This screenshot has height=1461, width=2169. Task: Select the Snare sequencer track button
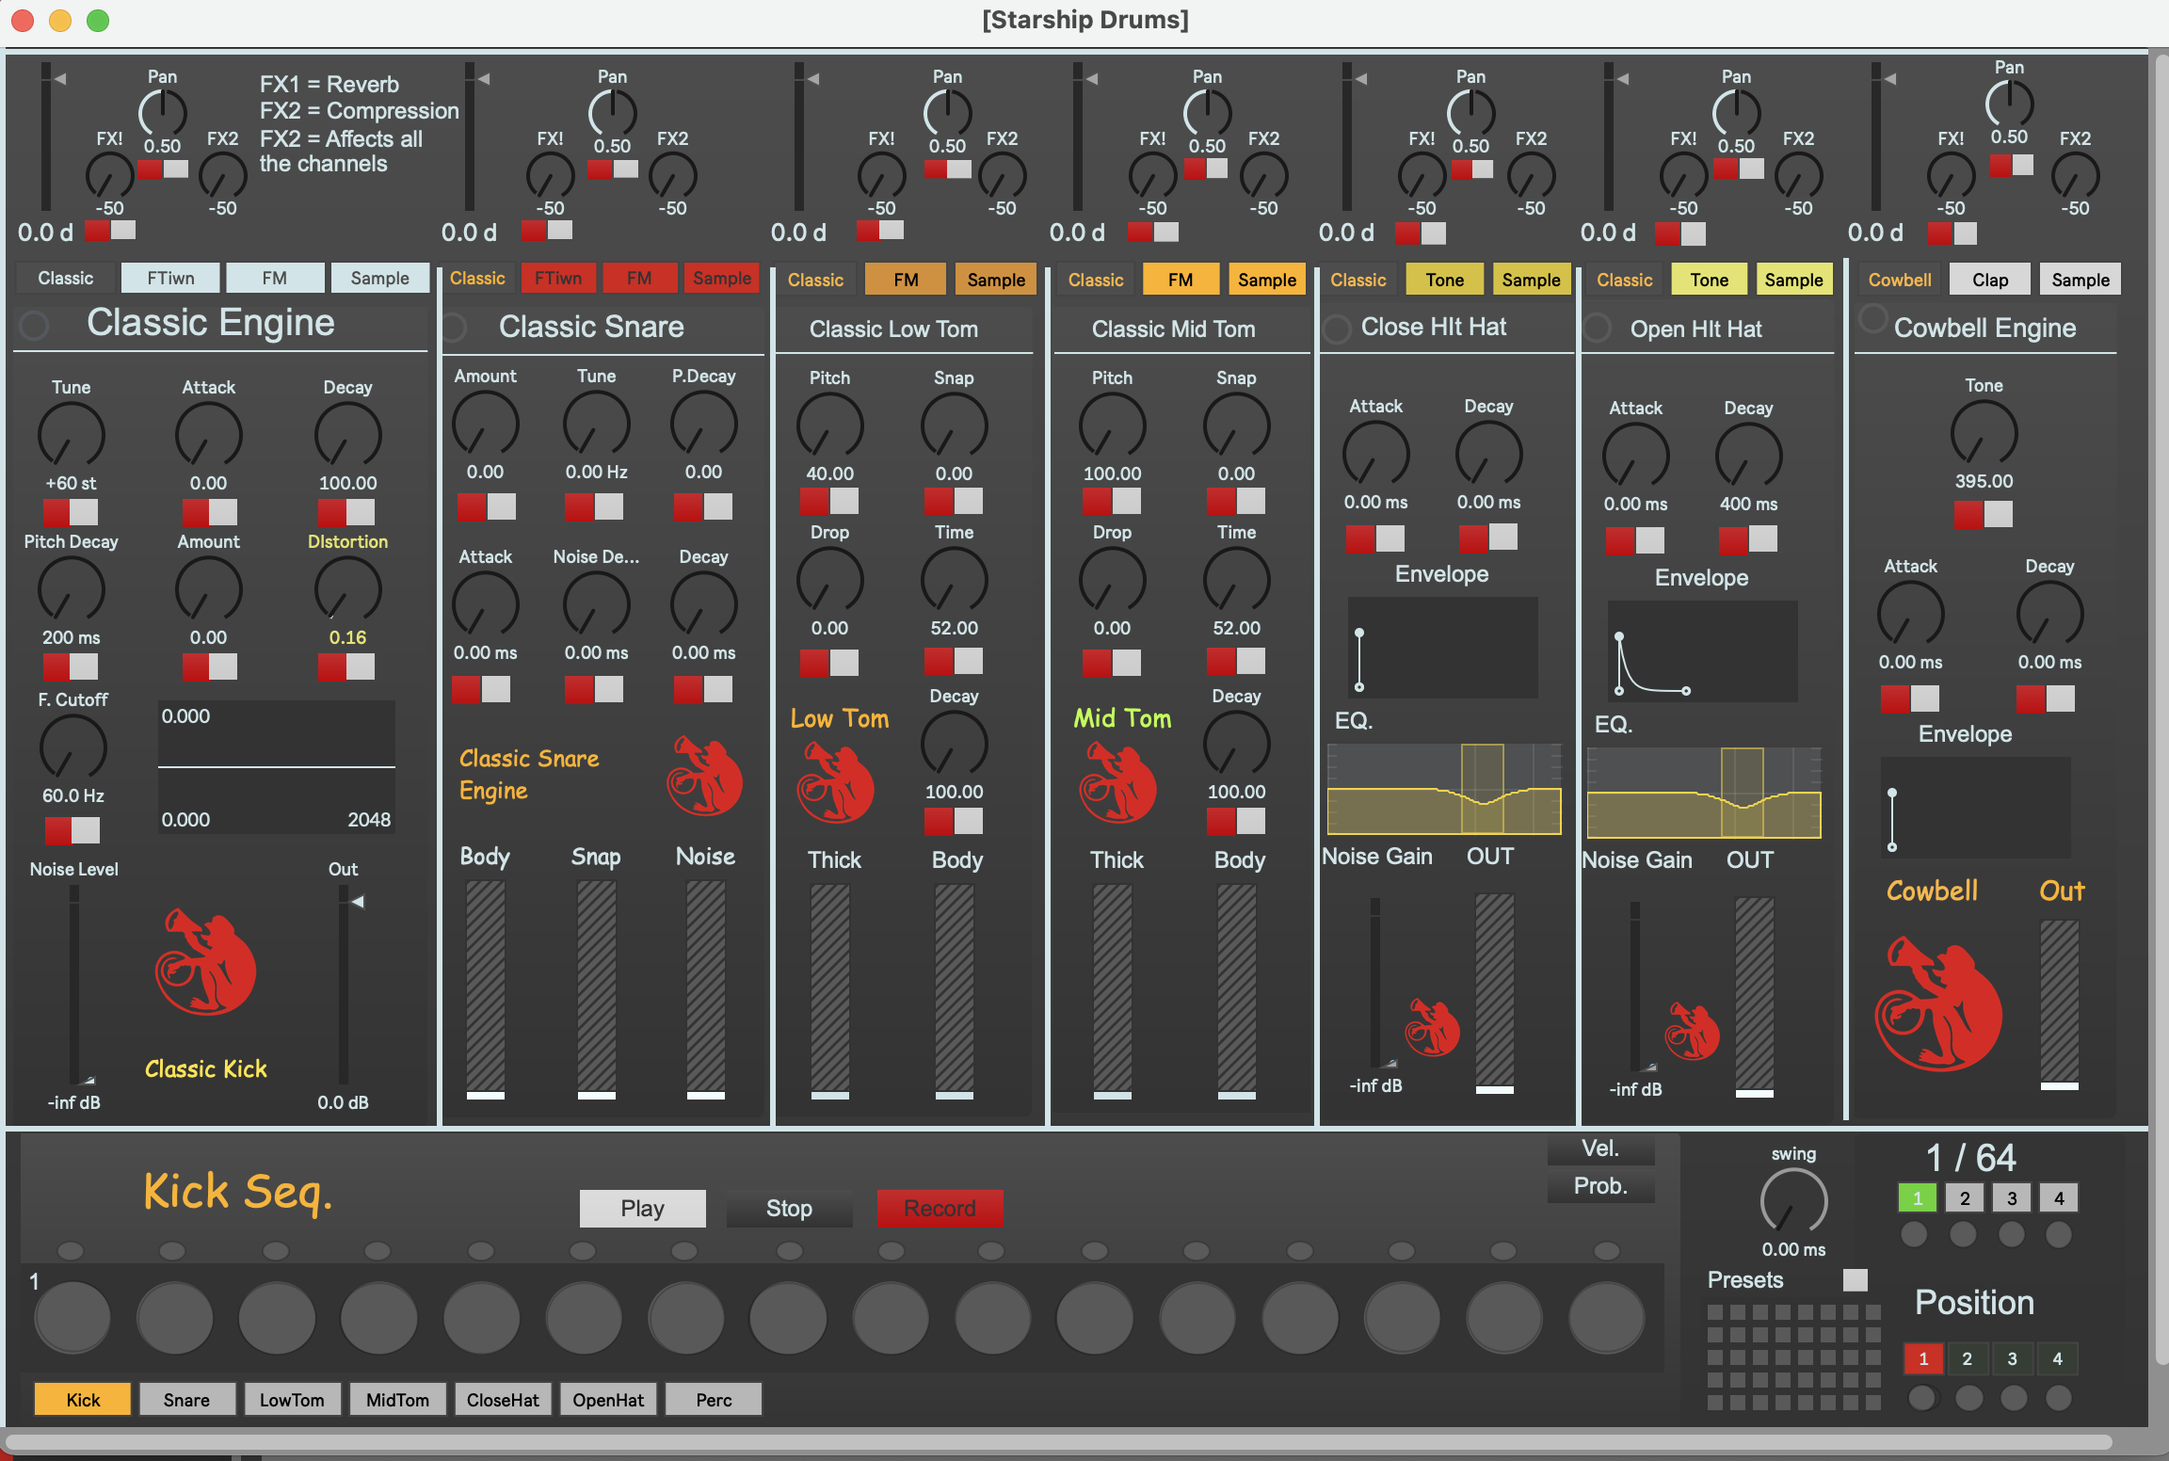(x=186, y=1400)
